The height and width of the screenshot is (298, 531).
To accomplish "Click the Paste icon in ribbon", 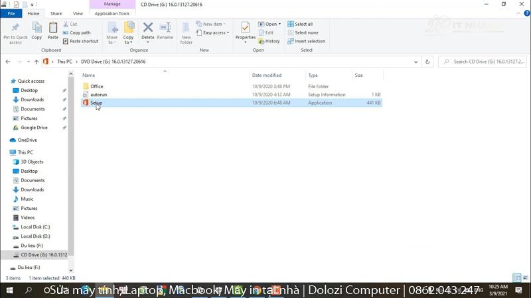I will tap(53, 30).
